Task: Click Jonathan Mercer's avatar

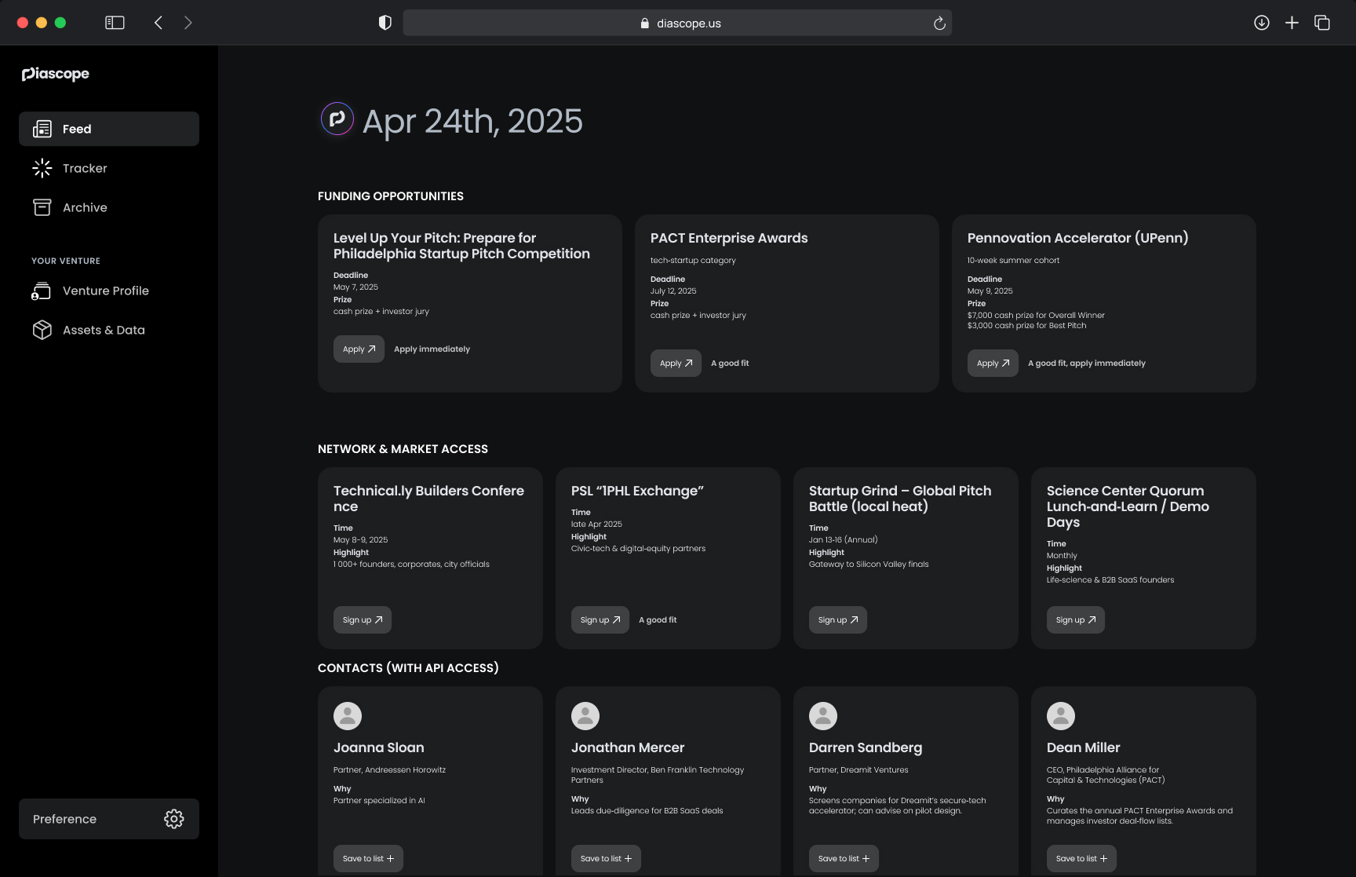Action: 585,716
